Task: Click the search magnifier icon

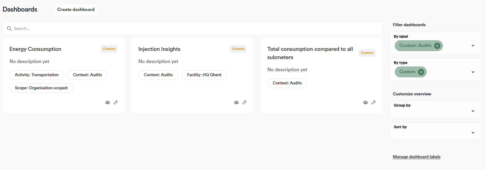Action: [x=9, y=29]
